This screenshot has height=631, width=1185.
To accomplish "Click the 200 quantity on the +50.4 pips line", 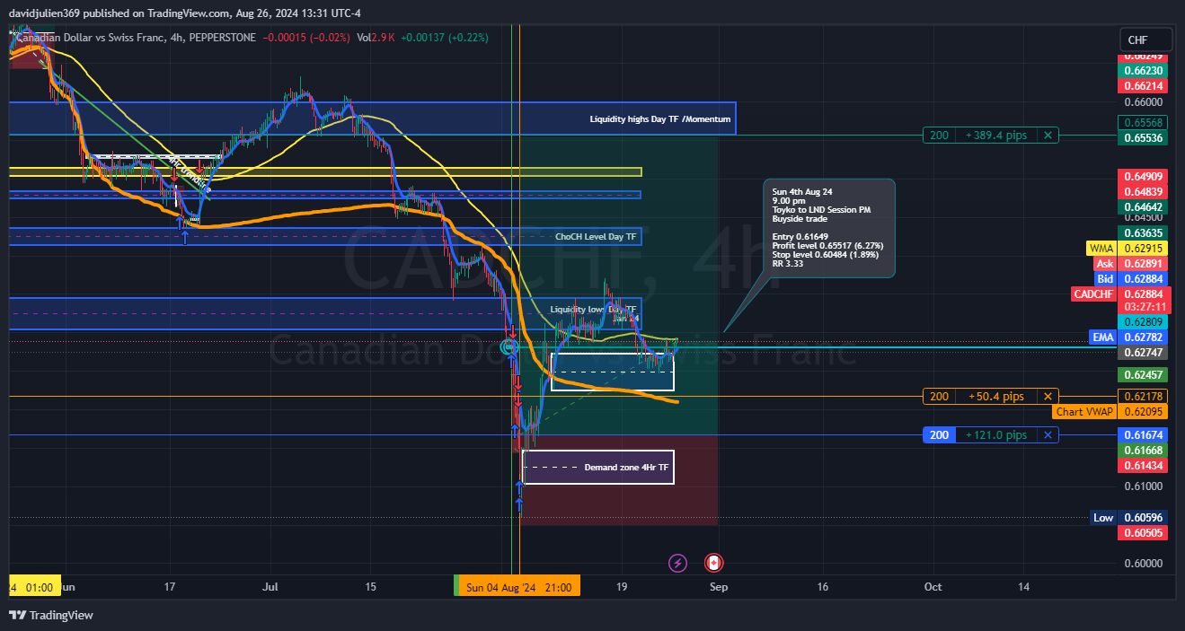I will click(939, 397).
